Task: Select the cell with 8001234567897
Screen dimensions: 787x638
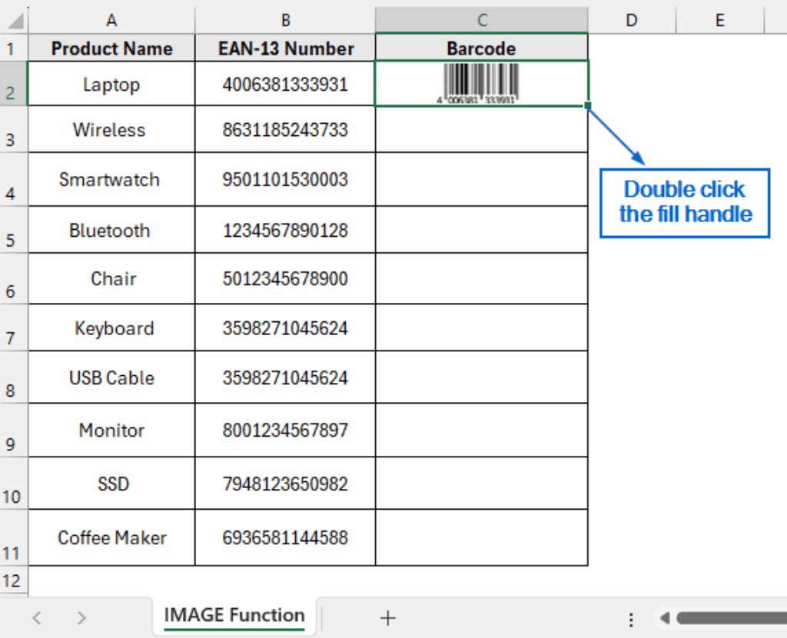Action: click(285, 430)
